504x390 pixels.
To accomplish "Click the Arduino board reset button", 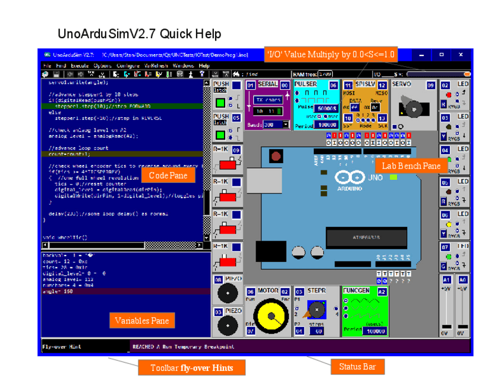I will (275, 157).
